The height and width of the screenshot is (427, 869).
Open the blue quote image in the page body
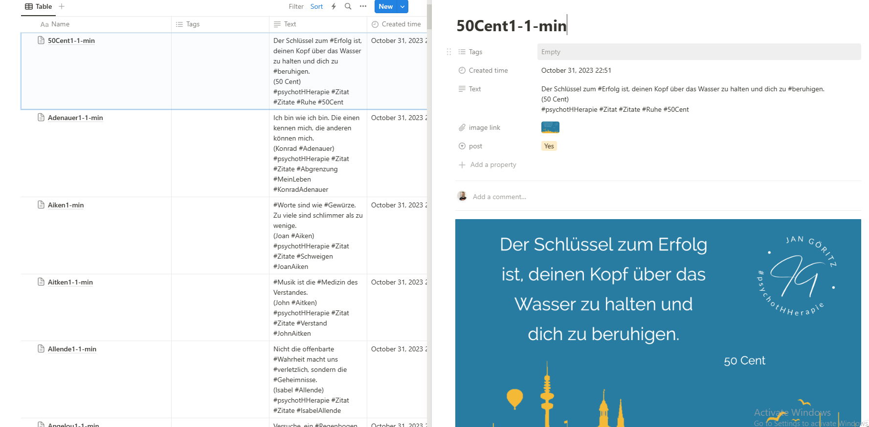(658, 323)
